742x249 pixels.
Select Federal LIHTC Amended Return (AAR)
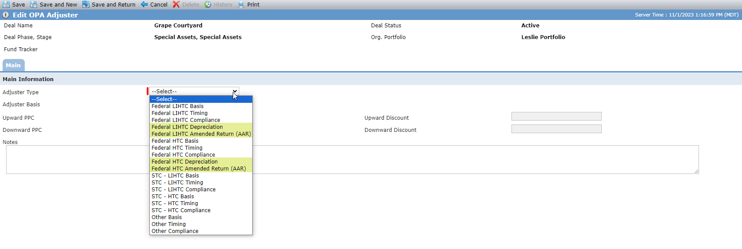pos(201,134)
